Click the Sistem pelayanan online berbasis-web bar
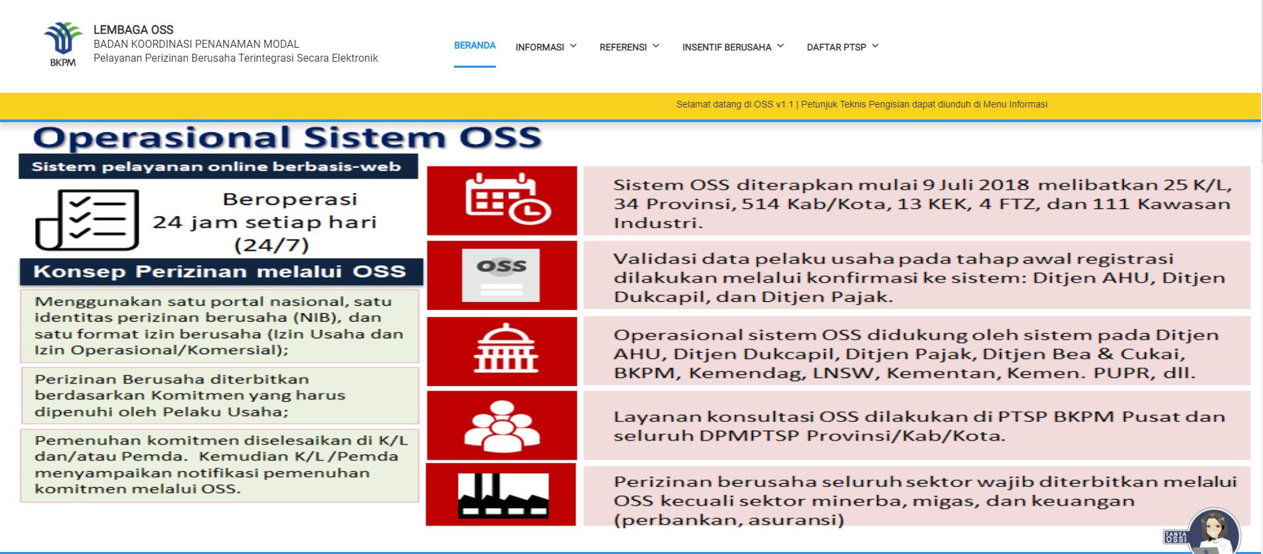The image size is (1263, 554). (216, 167)
